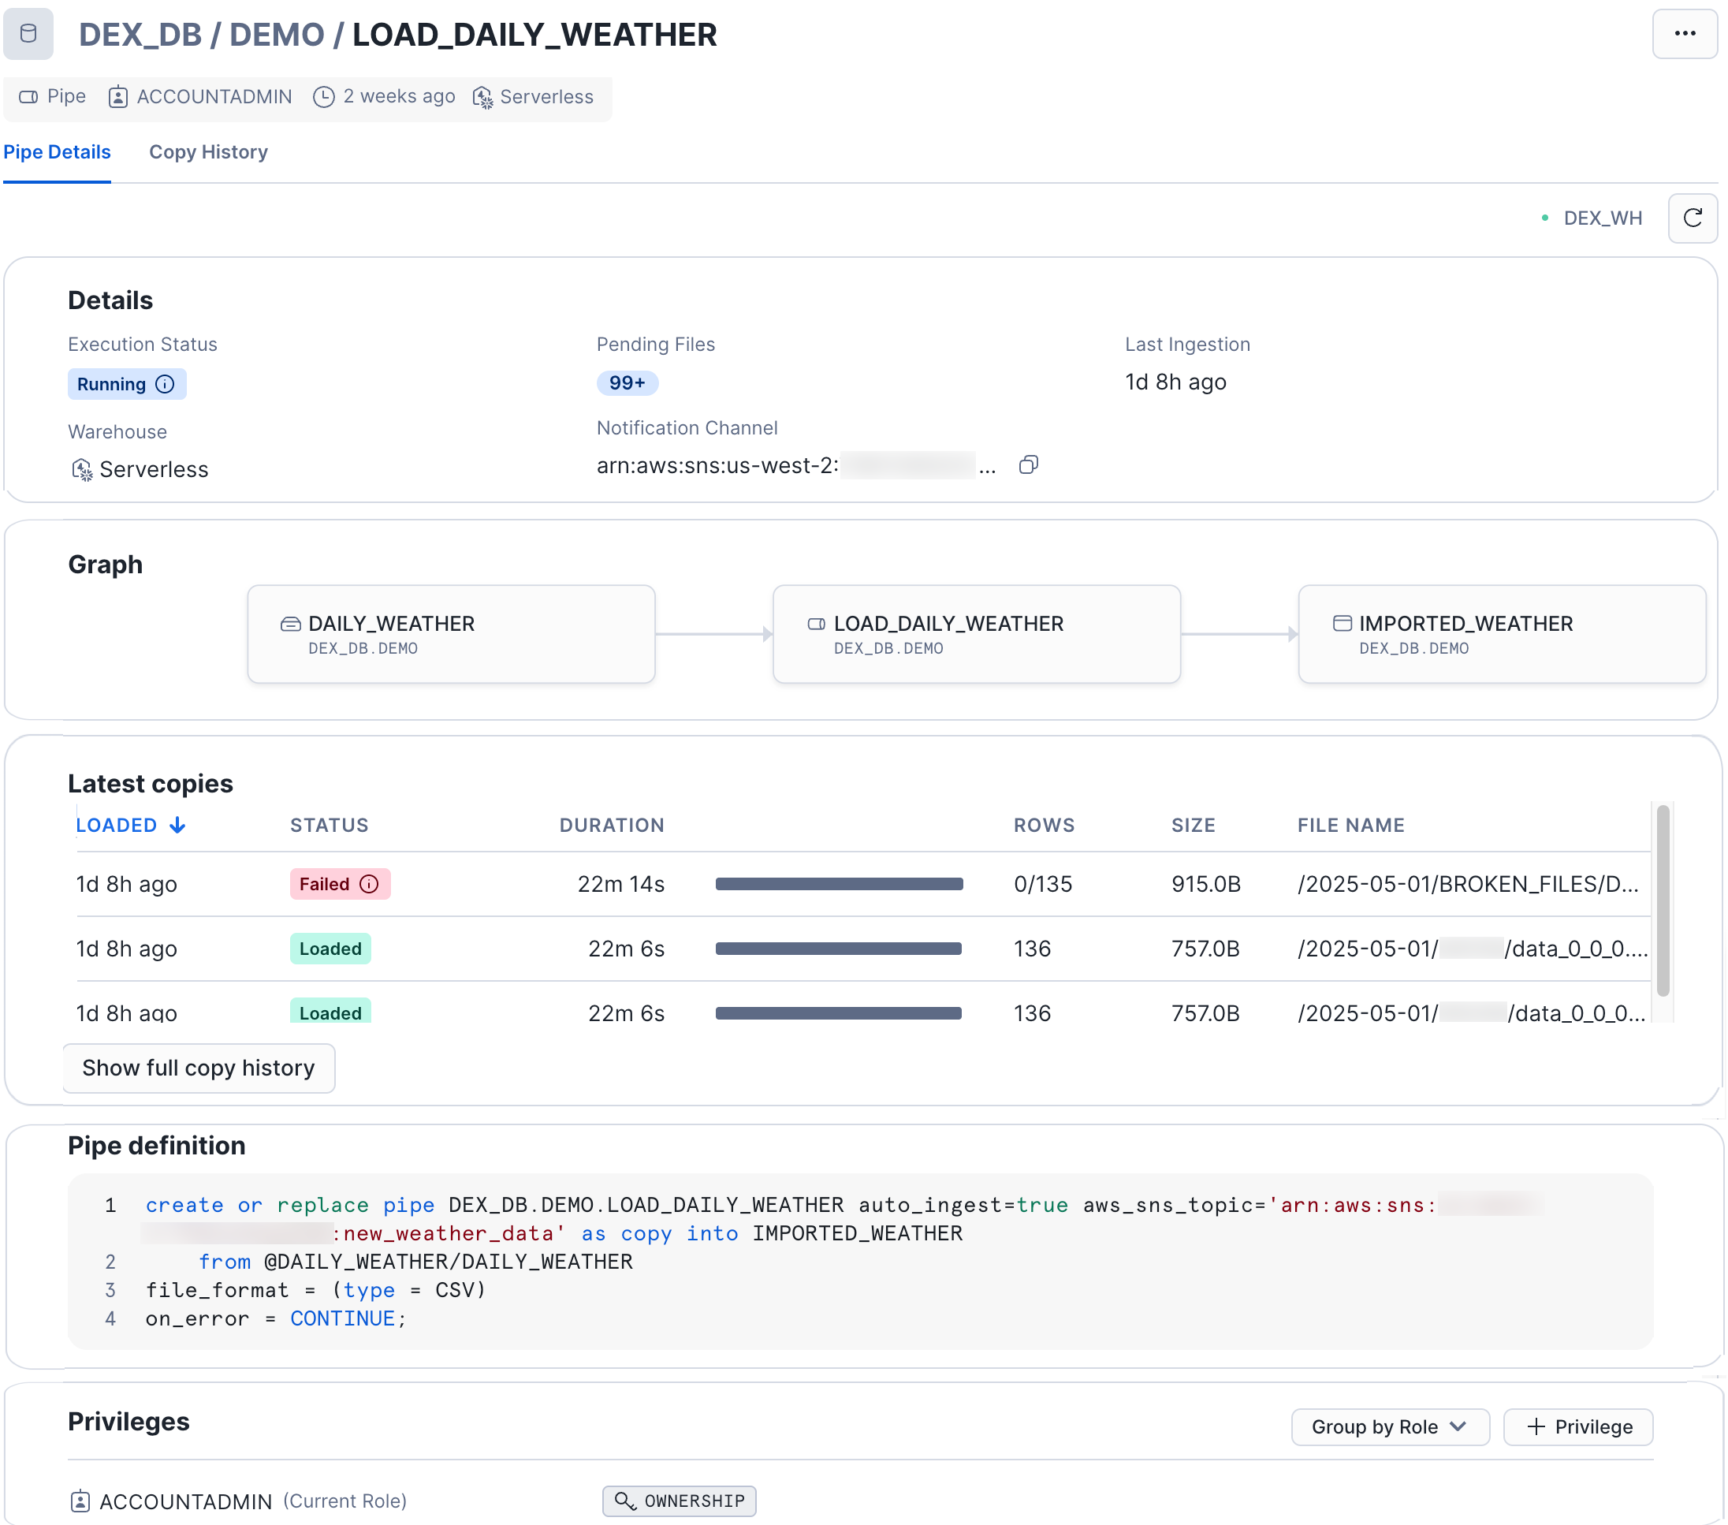Click the failed copy duration bar

coord(838,884)
